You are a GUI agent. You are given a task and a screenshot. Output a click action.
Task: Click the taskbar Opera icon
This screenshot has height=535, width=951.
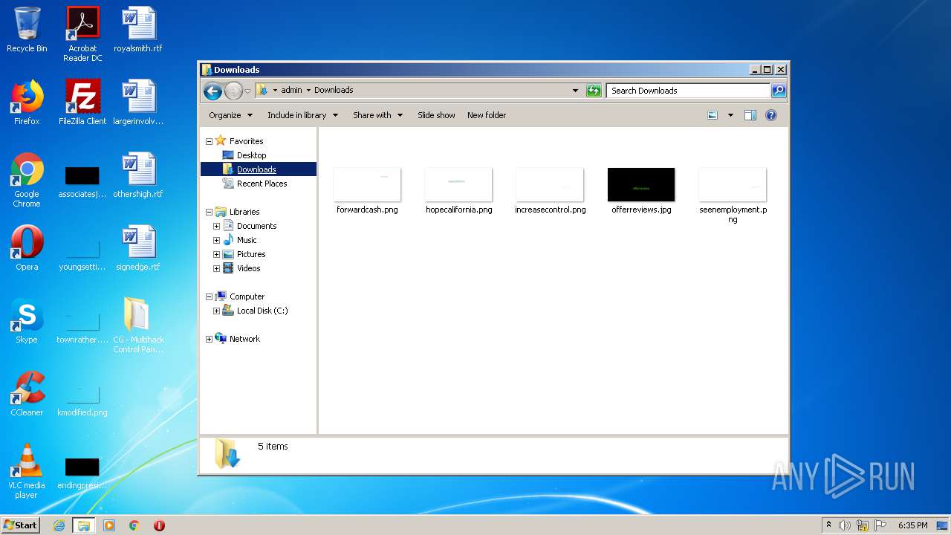point(159,525)
